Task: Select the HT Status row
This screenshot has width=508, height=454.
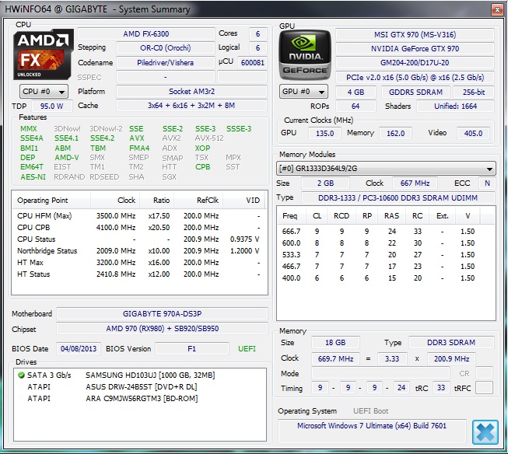Action: click(138, 274)
